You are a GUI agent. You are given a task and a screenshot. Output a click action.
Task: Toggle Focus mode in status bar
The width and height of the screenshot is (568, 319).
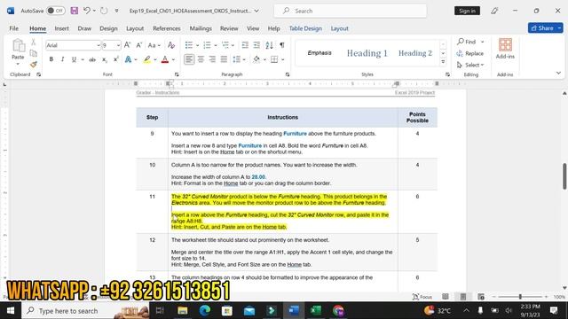click(x=422, y=297)
